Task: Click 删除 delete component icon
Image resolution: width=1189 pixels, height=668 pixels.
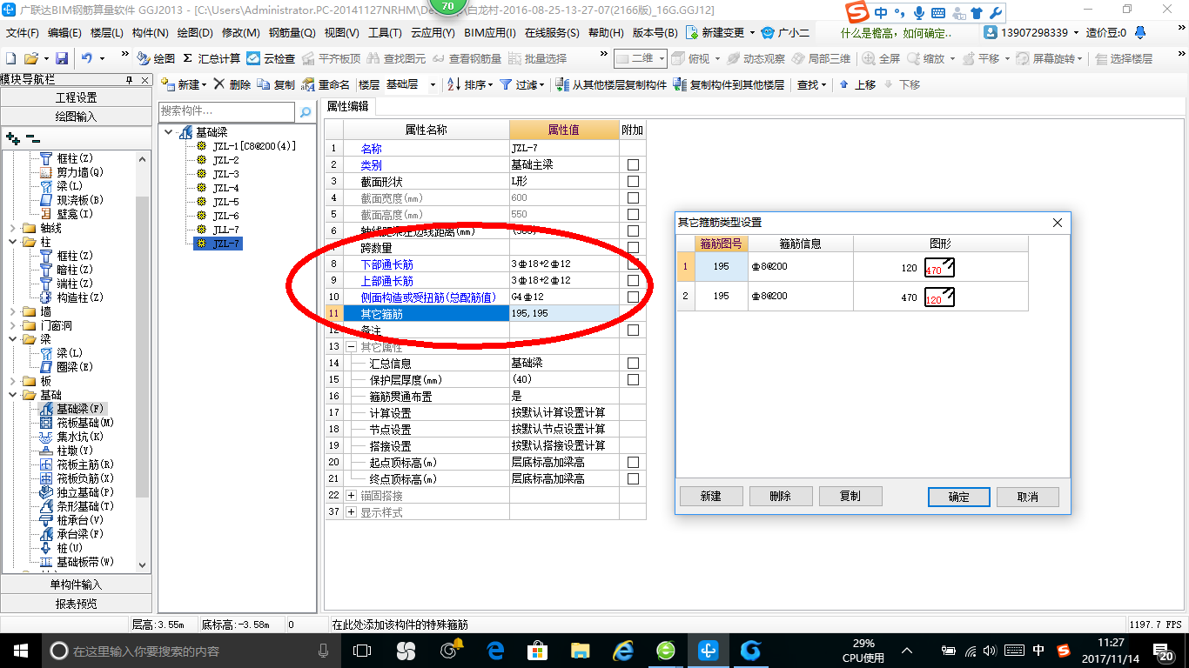Action: [232, 84]
